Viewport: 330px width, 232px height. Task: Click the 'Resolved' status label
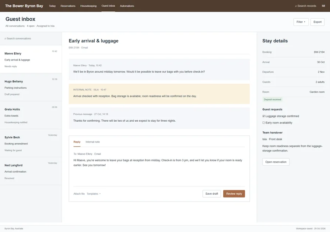9,178
